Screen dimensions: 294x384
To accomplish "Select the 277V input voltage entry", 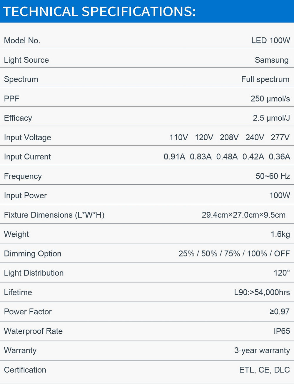I will [280, 137].
